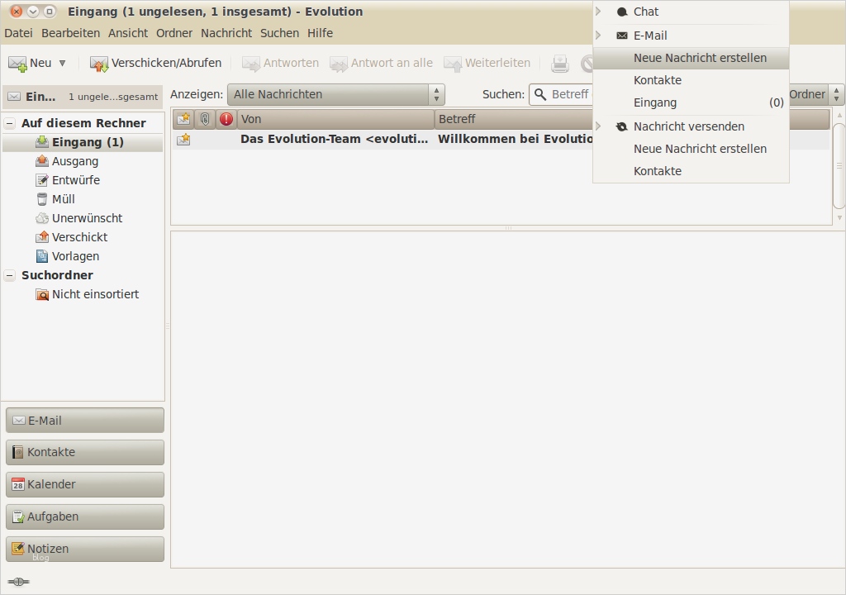Click the attachment paperclip column header

(x=205, y=119)
